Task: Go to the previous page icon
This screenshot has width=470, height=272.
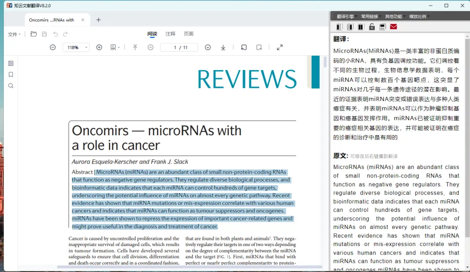Action: 151,47
